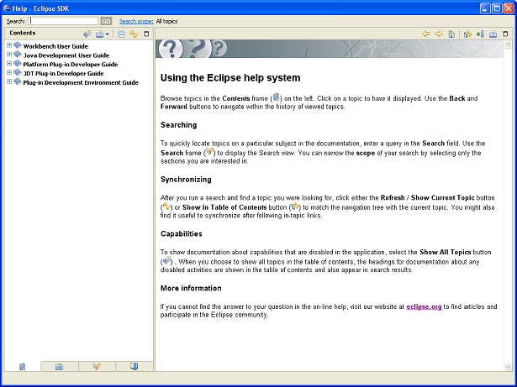
Task: Click the 'Searching' section heading
Action: pos(178,125)
